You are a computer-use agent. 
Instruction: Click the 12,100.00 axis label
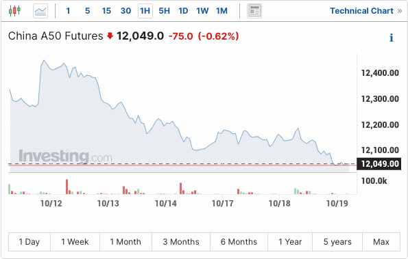380,150
